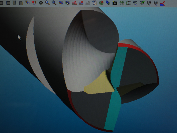Select the tall rectangle view icon
Screen dimensions: 177x133
tap(14, 3)
